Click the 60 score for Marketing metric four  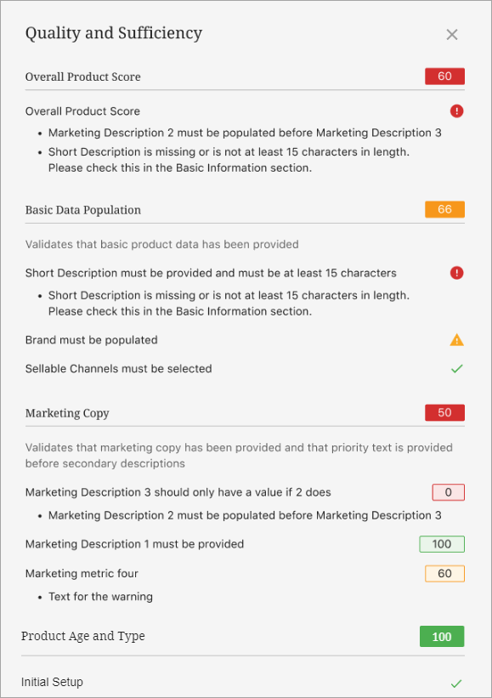coord(445,573)
